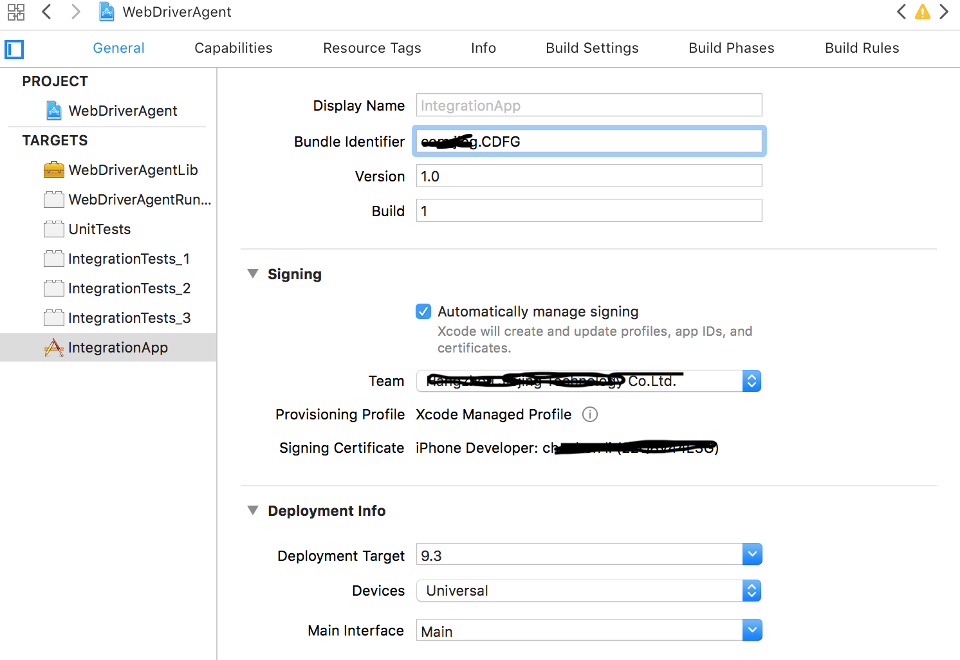Select WebDriverAgent project row
The image size is (960, 660).
[x=108, y=111]
